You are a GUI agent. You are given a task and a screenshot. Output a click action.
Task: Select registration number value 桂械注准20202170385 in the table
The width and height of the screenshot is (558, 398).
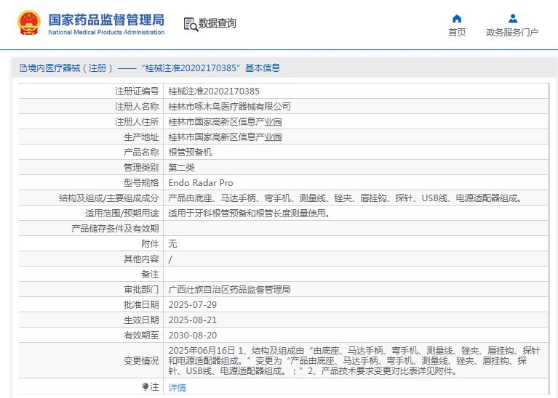[x=214, y=92]
